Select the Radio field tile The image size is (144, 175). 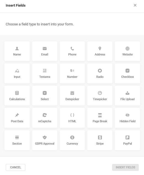(x=100, y=73)
